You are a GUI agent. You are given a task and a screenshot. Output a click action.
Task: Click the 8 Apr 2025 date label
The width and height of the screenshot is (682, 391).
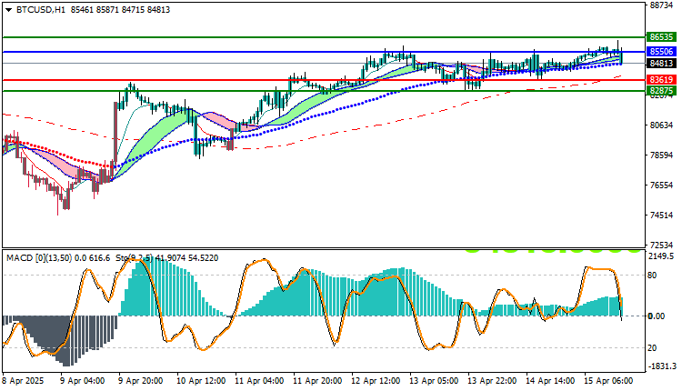click(24, 381)
